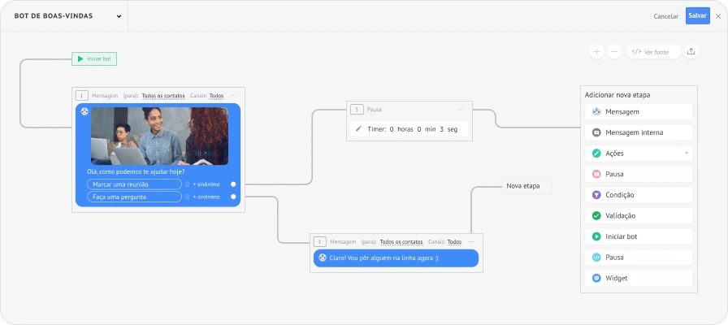Click the zoom in plus icon
728x325 pixels.
point(596,51)
